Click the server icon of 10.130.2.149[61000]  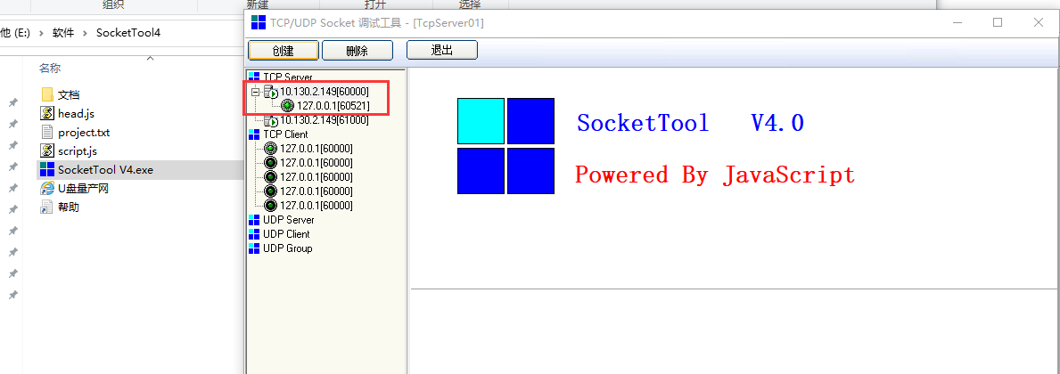point(270,120)
